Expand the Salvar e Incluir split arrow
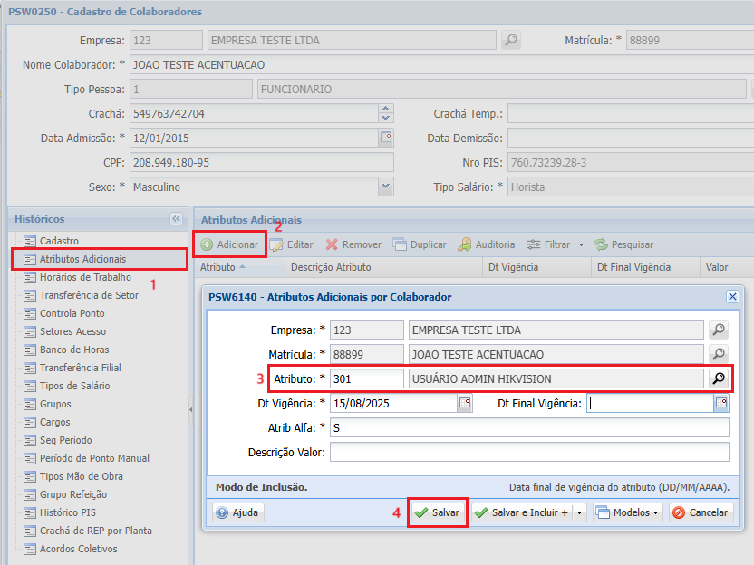This screenshot has height=565, width=754. (580, 512)
